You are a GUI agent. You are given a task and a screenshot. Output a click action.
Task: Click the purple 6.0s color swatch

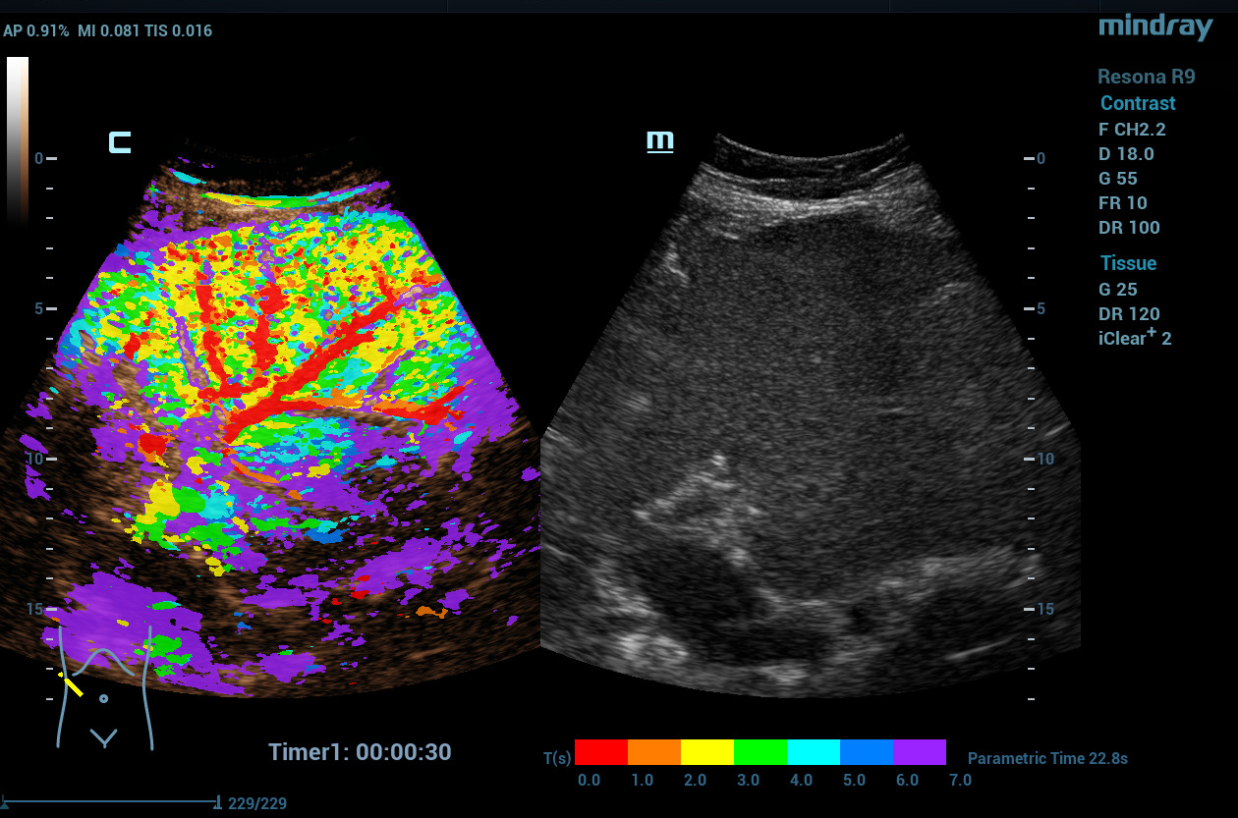click(x=920, y=752)
